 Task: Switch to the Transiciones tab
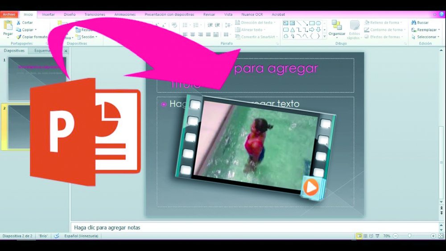(x=95, y=14)
